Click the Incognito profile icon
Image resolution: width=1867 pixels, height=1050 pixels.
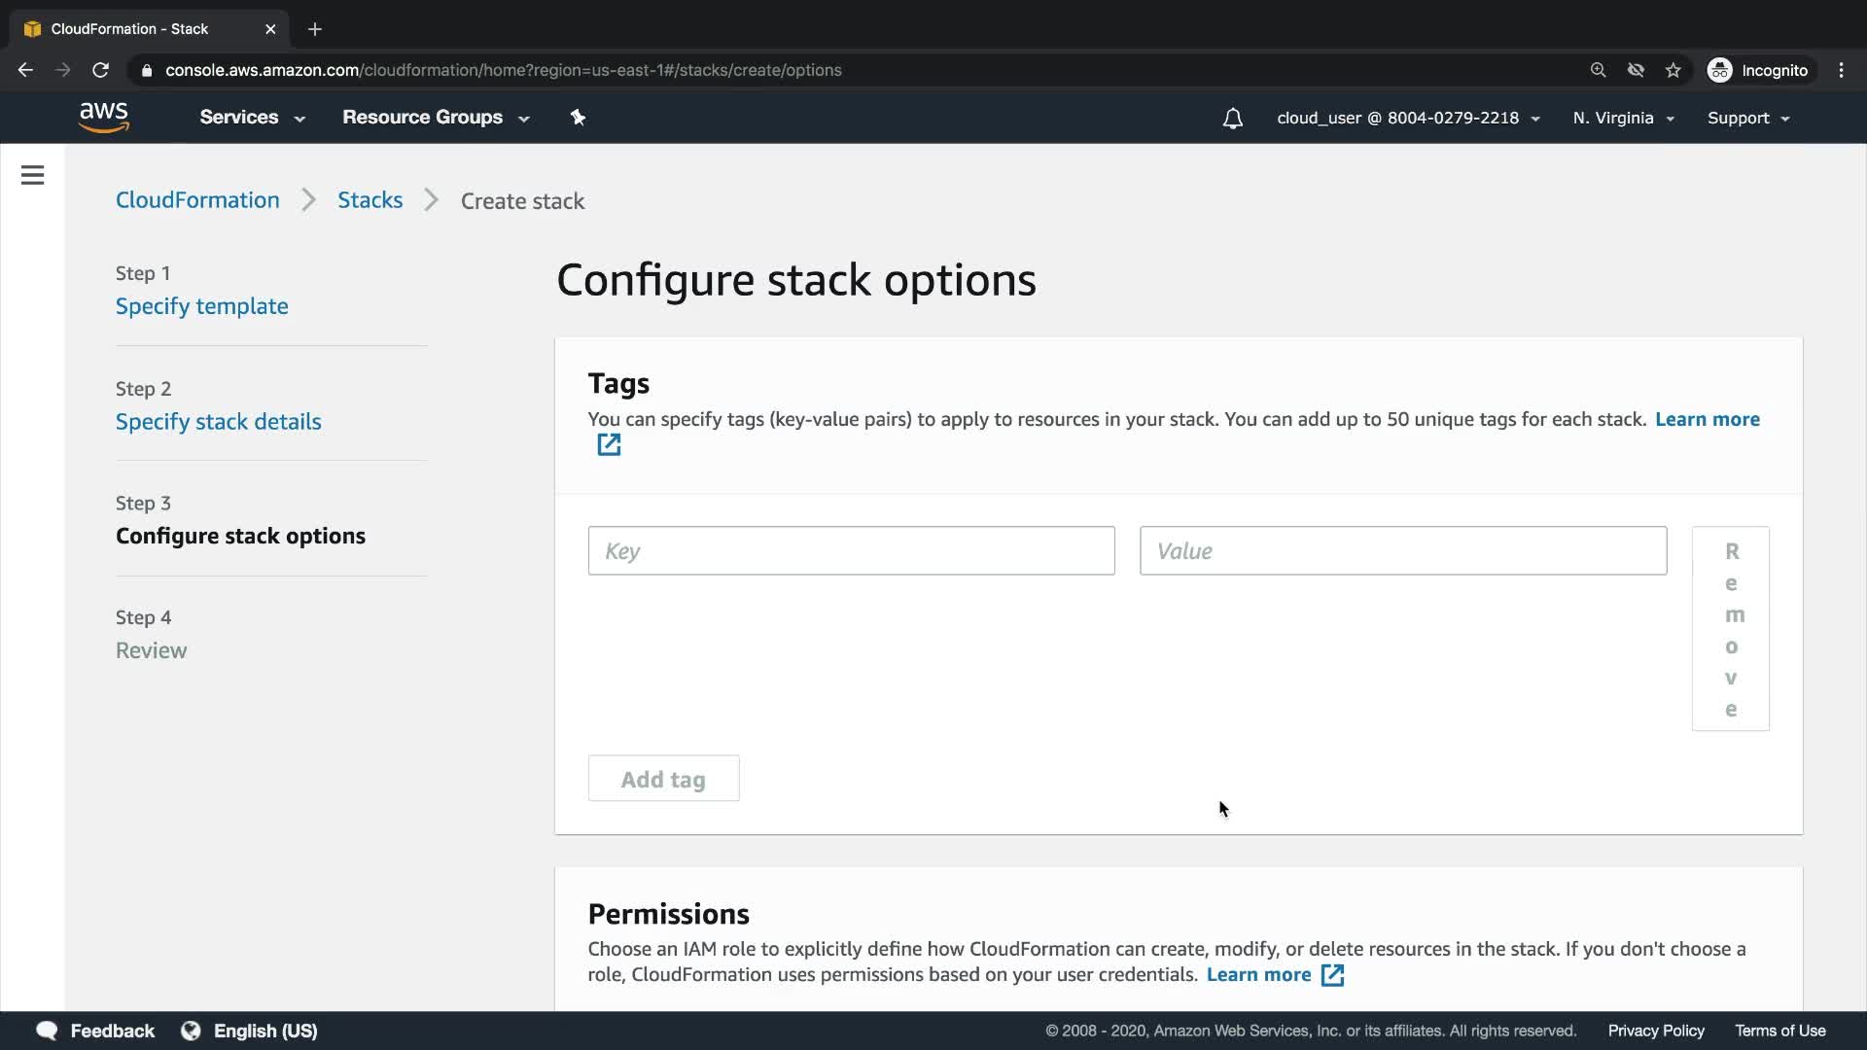1719,70
